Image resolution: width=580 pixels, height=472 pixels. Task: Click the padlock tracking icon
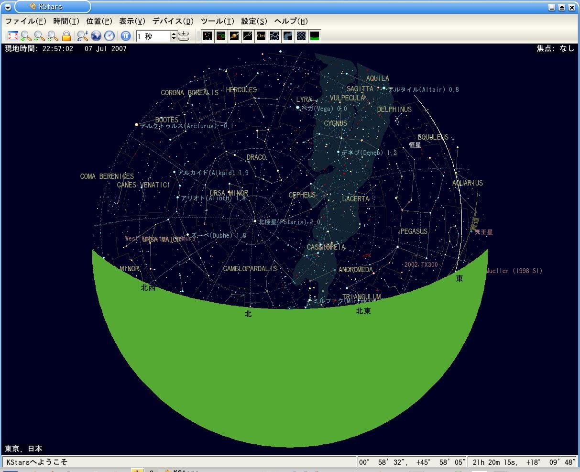66,36
